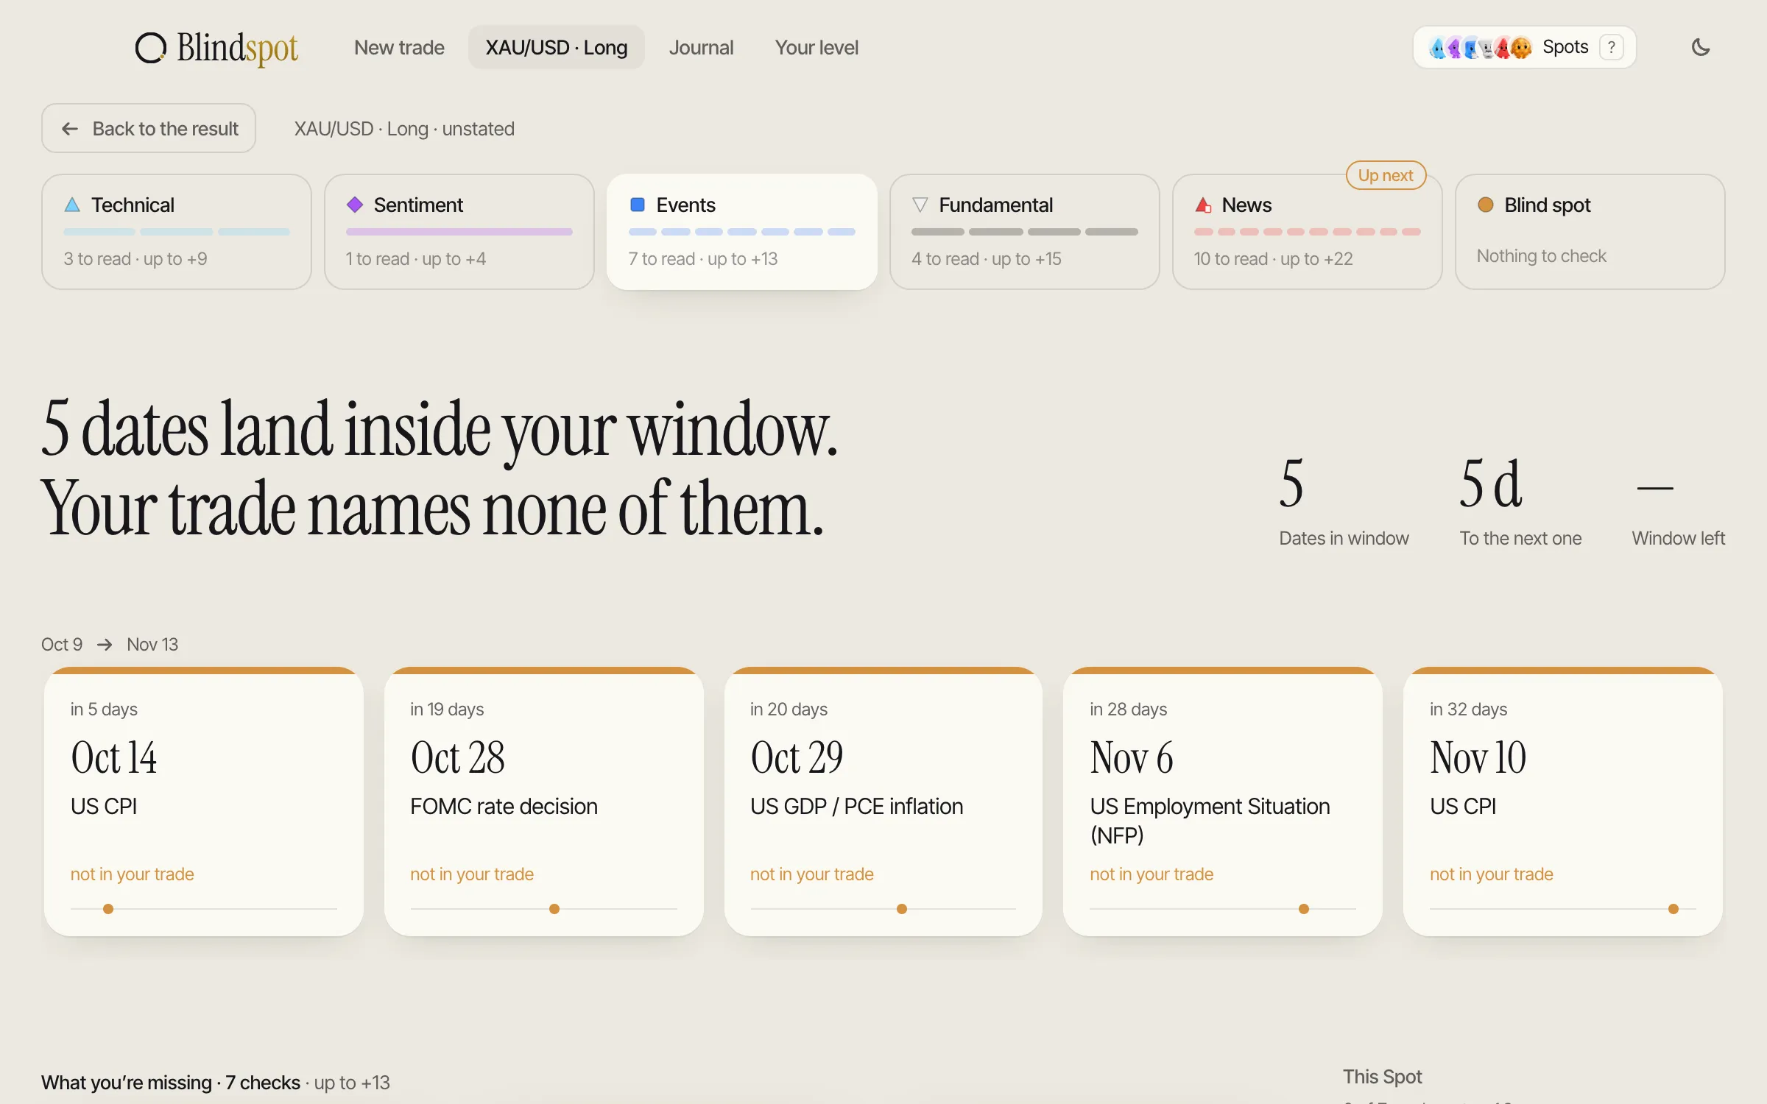Open the Fundamental tab

(1025, 231)
